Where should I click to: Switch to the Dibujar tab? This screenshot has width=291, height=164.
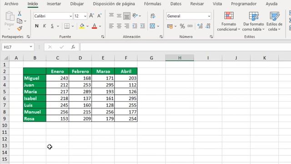77,4
